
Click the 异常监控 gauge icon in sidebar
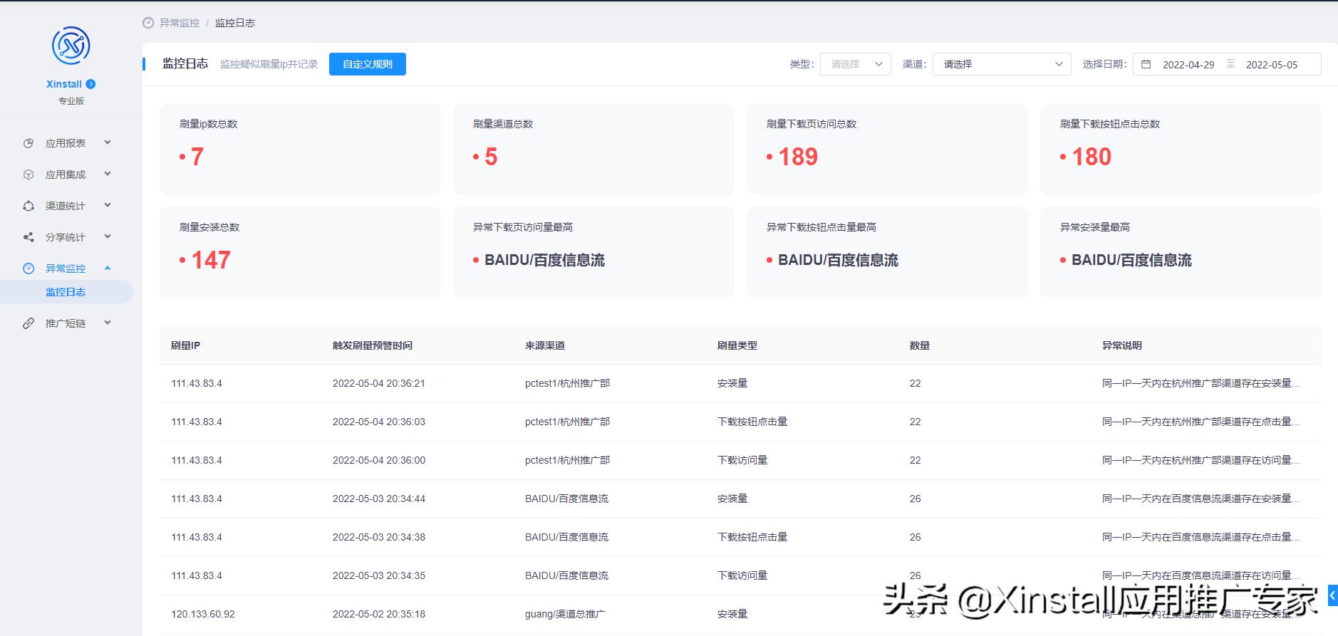(28, 269)
